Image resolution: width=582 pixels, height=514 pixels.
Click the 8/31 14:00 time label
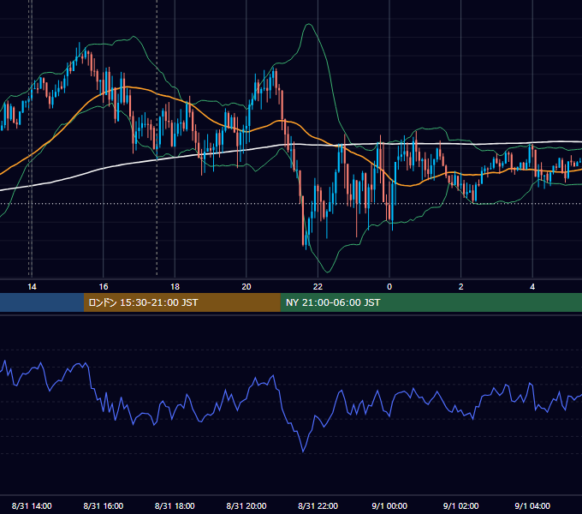tap(32, 505)
